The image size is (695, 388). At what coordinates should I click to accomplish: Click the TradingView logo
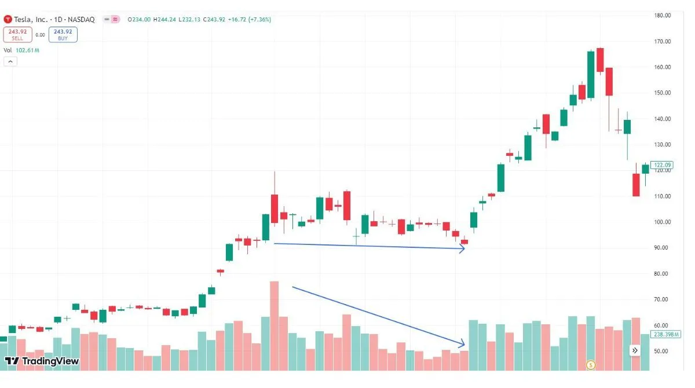click(x=42, y=361)
